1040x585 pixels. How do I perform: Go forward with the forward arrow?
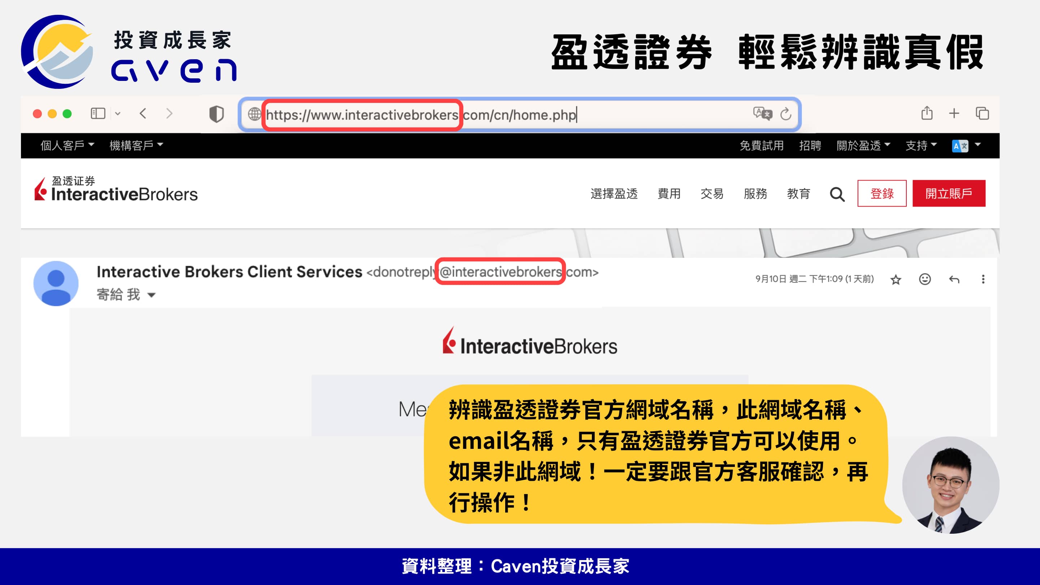169,113
